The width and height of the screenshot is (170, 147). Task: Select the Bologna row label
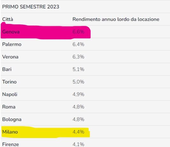coord(12,120)
